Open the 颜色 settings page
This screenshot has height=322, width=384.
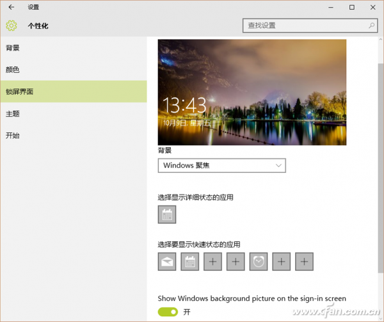click(74, 70)
